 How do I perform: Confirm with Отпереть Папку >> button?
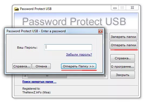pyautogui.click(x=79, y=66)
